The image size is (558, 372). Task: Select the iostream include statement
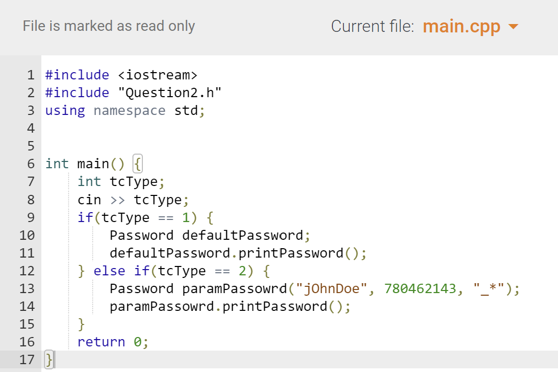click(121, 75)
